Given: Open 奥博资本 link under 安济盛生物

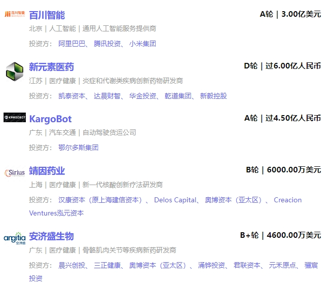Looking at the screenshot, I should tap(158, 265).
